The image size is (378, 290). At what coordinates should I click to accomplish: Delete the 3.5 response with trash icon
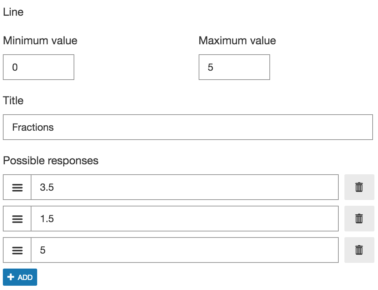[359, 187]
